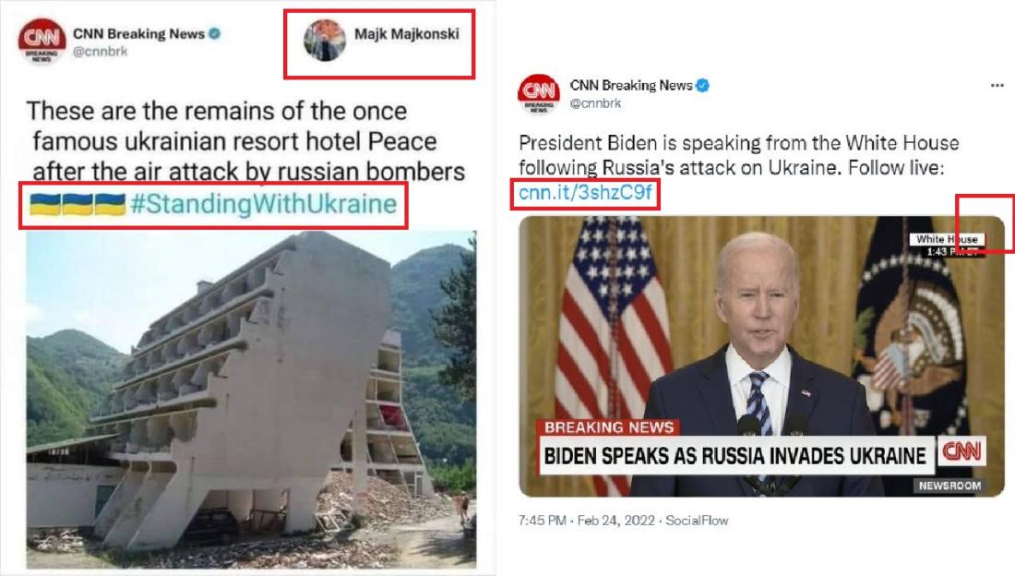Click the 7:45 PM Feb 24, 2022 timestamp
Viewport: 1015px width, 576px height.
pyautogui.click(x=587, y=521)
